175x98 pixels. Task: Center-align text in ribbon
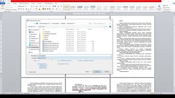(45, 9)
